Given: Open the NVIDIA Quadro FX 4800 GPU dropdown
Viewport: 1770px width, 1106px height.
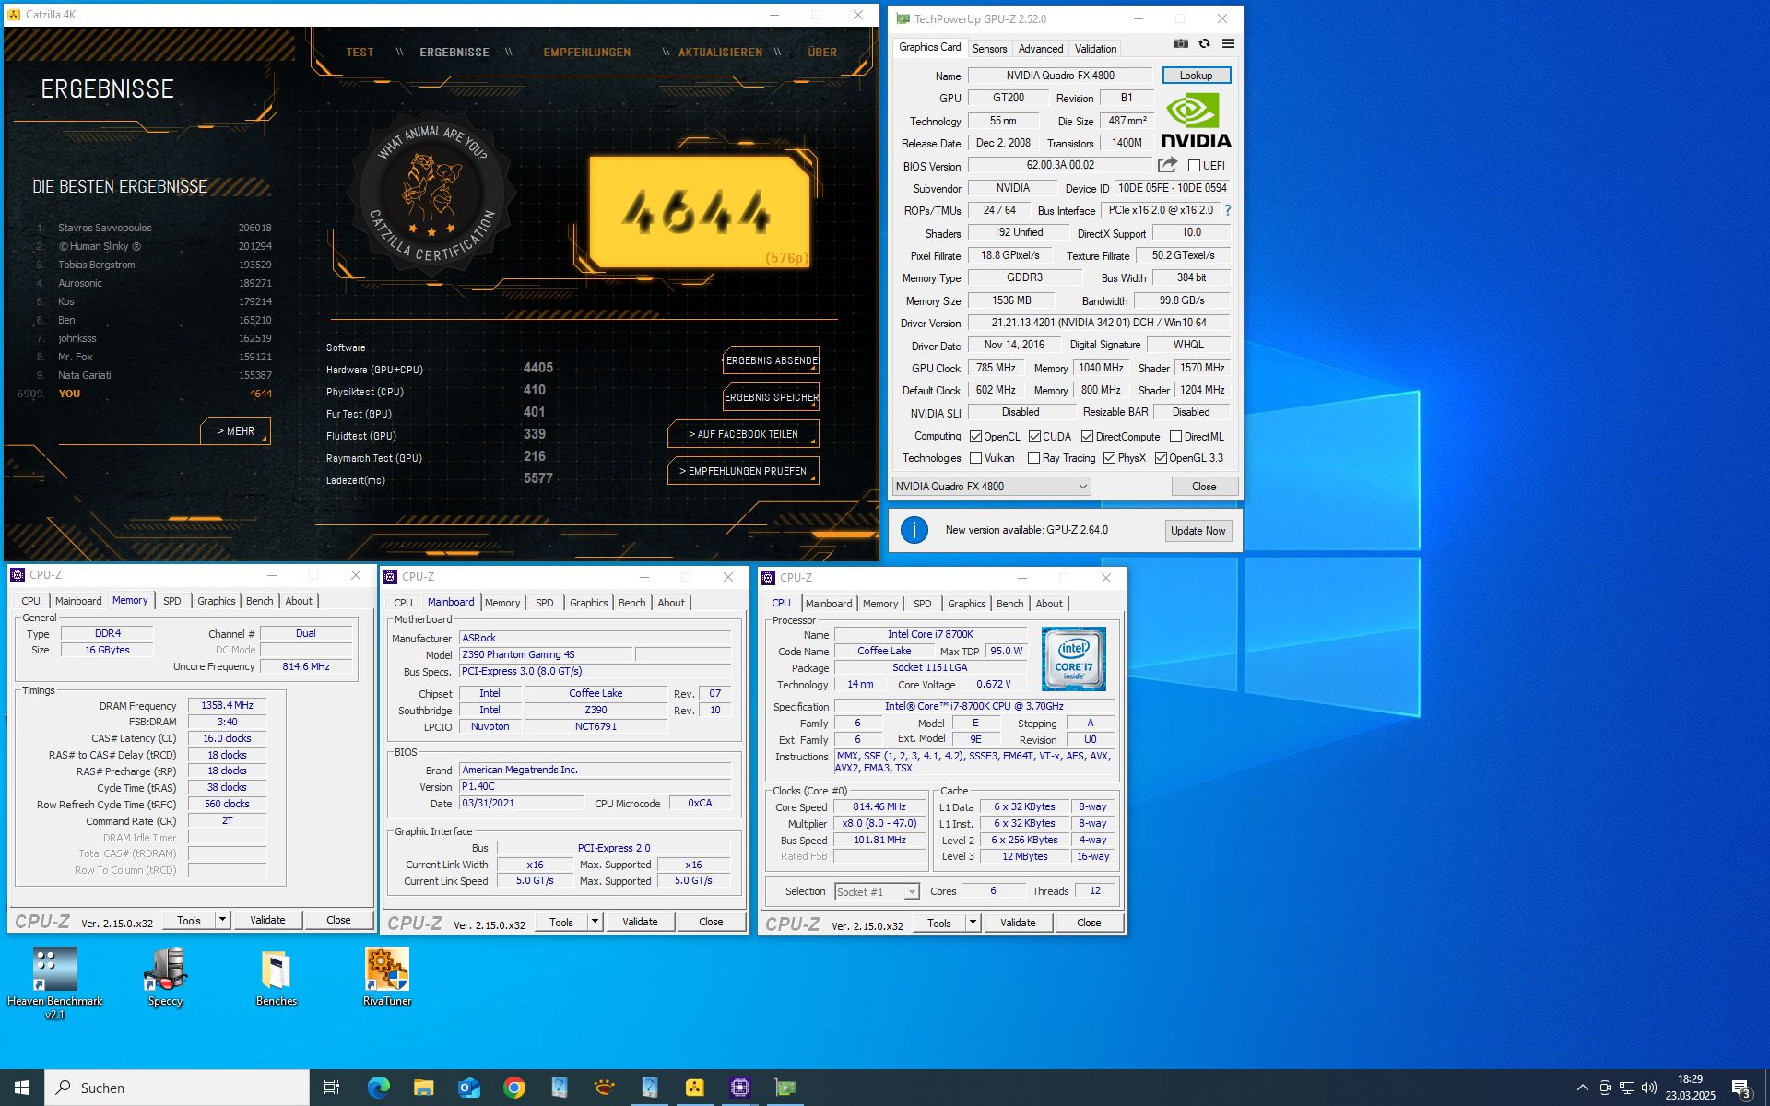Looking at the screenshot, I should [992, 487].
